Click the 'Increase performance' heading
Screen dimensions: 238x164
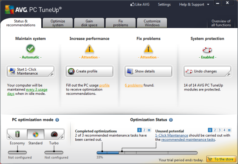[89, 39]
